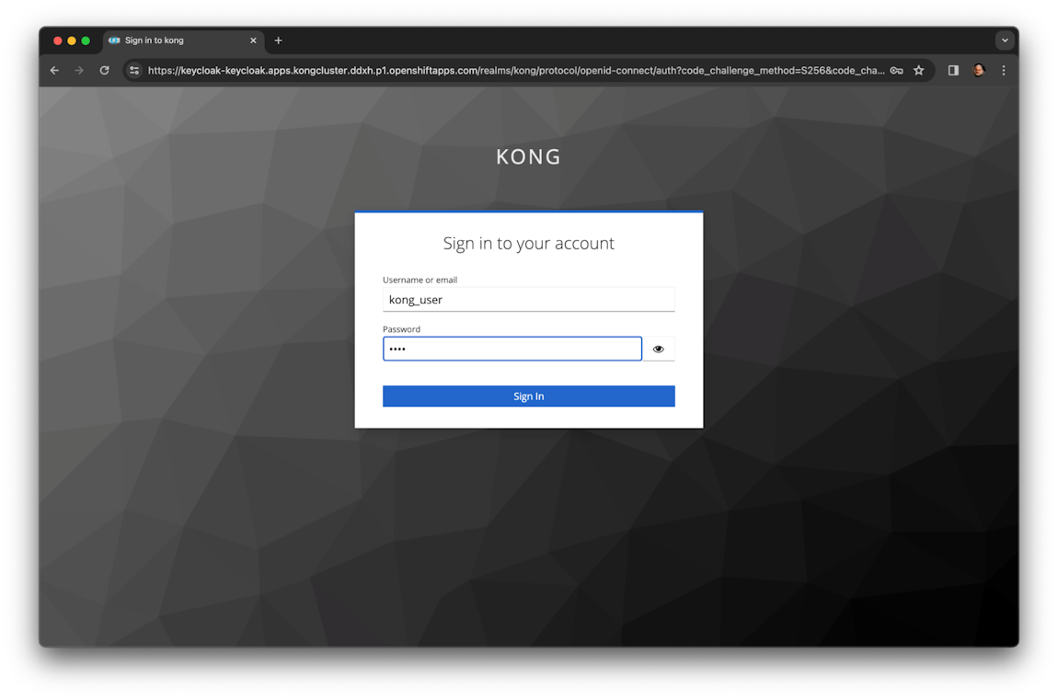Click the forward navigation arrow
1058x699 pixels.
(78, 70)
